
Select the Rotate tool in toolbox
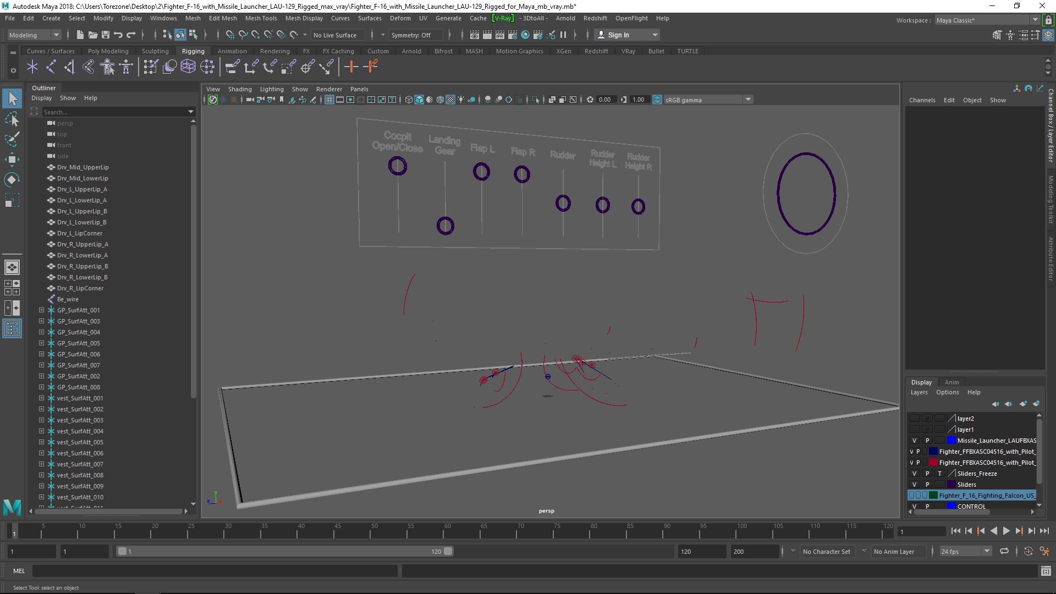12,180
